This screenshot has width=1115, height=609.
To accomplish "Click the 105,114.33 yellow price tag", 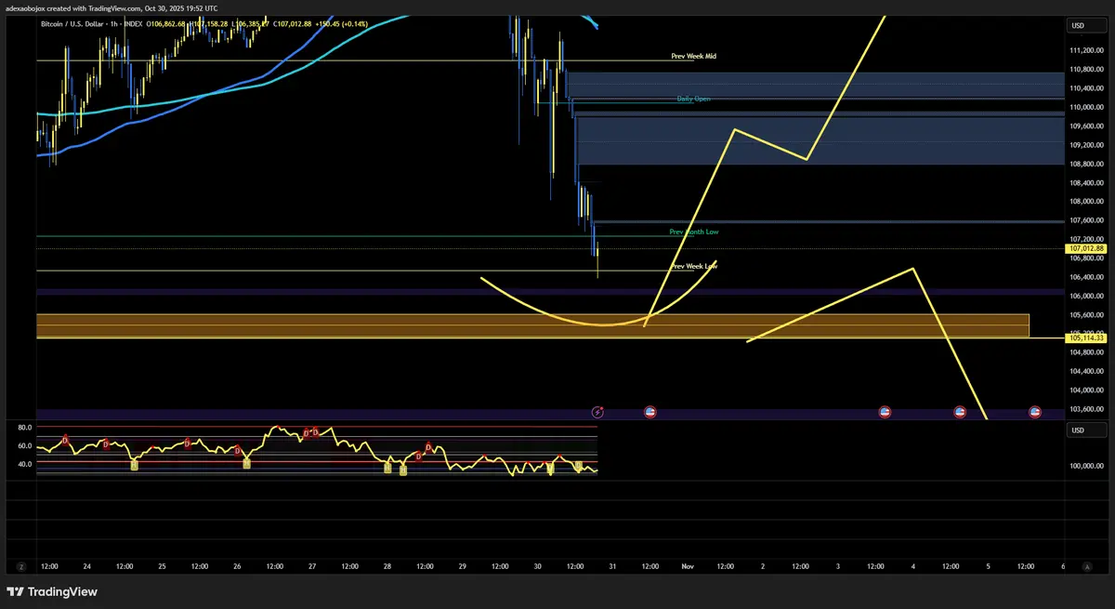I will (1085, 338).
